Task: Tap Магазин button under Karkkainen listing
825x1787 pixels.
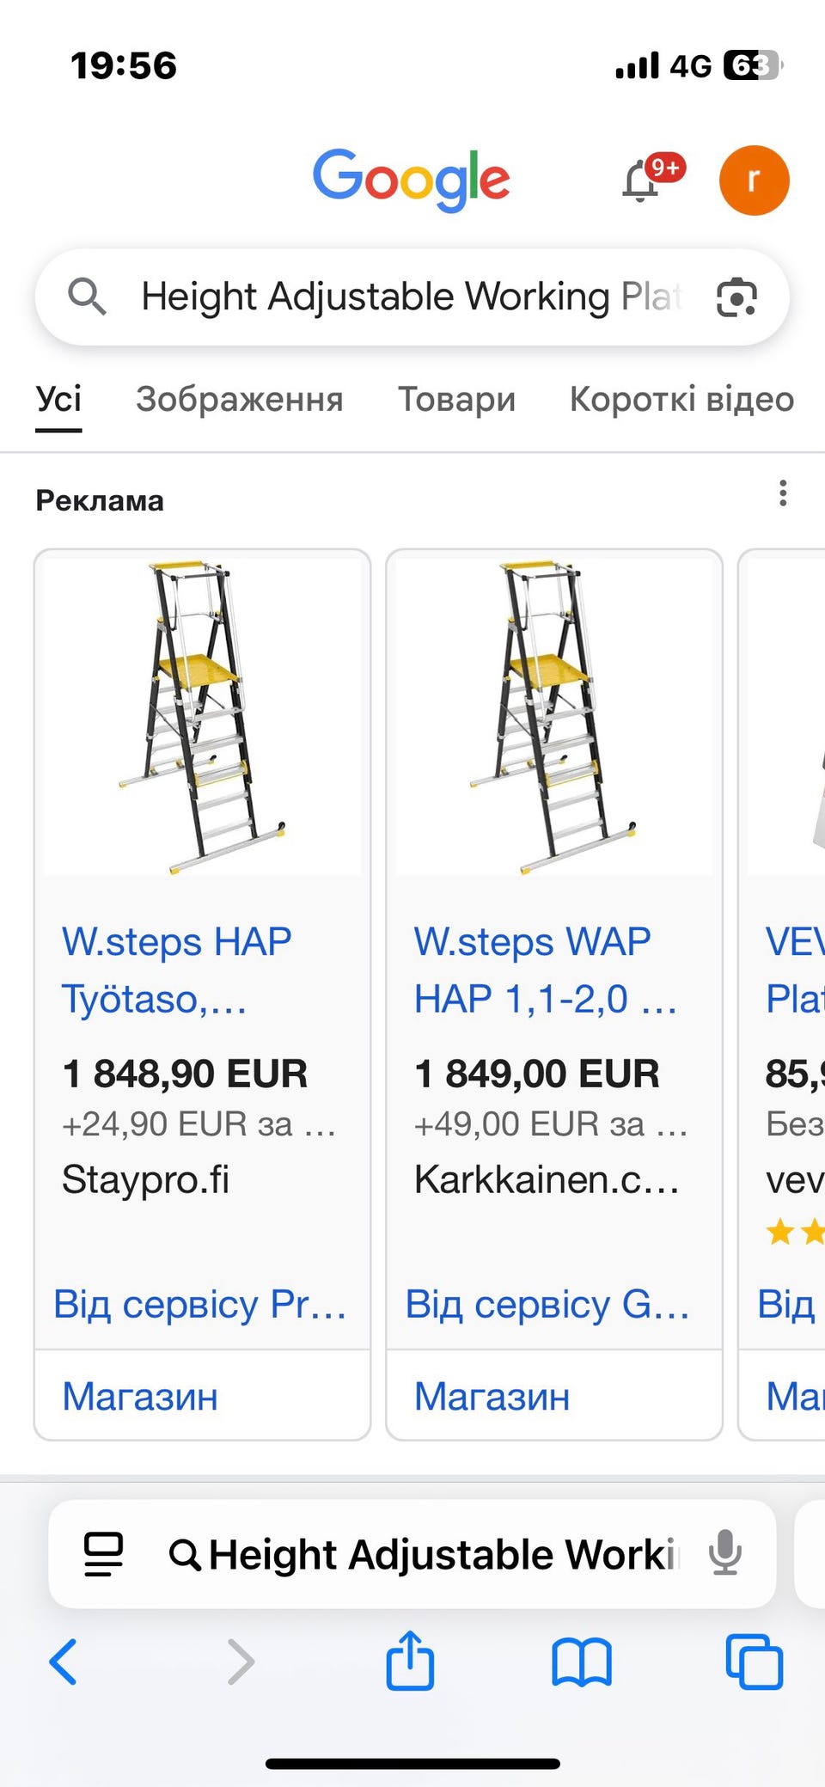Action: pos(492,1396)
